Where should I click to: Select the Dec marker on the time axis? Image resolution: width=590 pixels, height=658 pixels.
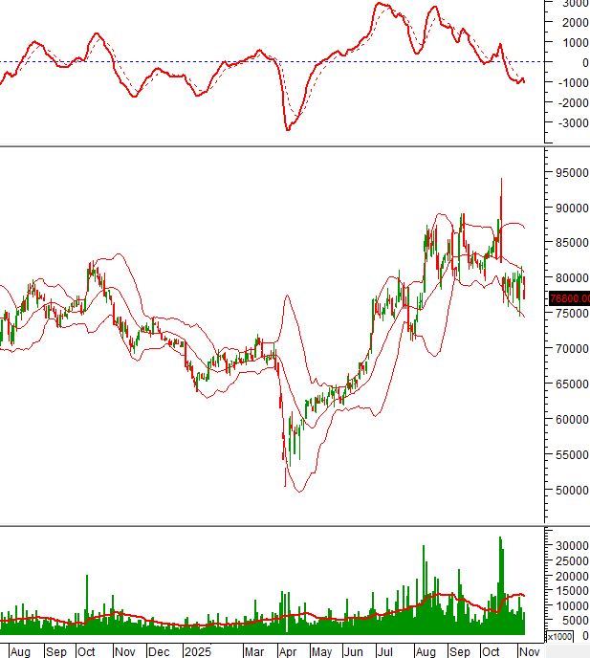(161, 651)
